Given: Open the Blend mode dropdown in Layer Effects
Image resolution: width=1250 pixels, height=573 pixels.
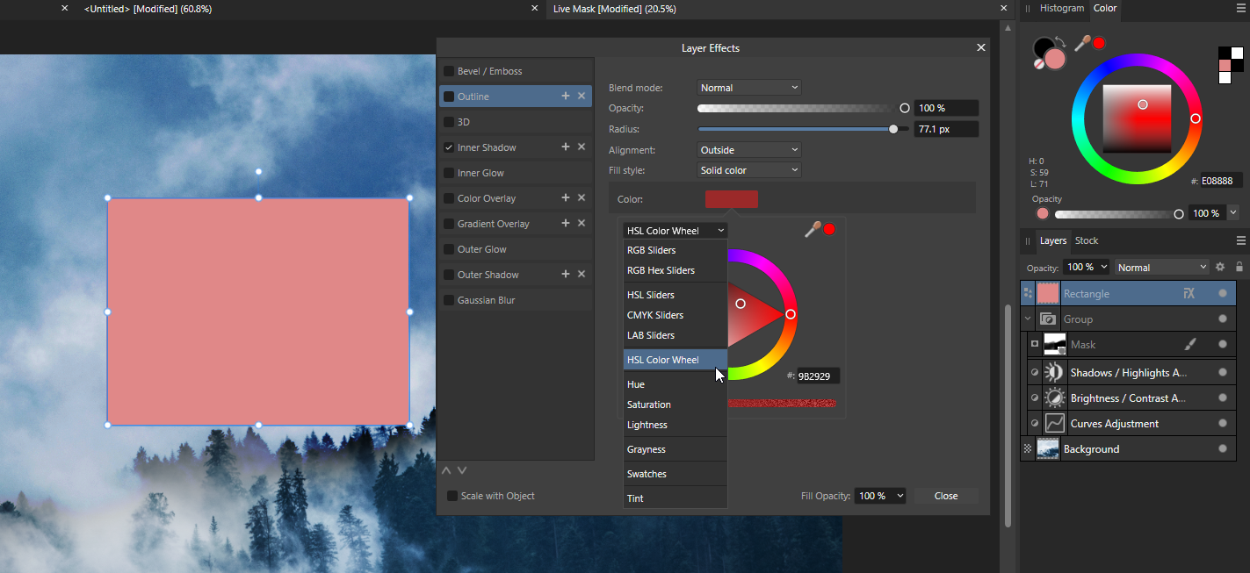Looking at the screenshot, I should (x=748, y=87).
